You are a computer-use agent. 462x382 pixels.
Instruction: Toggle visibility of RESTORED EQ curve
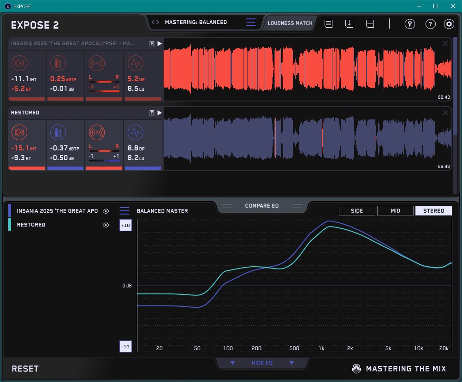[x=106, y=225]
